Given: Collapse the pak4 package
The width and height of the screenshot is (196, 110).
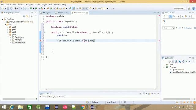Looking at the screenshot, I should [x=8, y=35].
